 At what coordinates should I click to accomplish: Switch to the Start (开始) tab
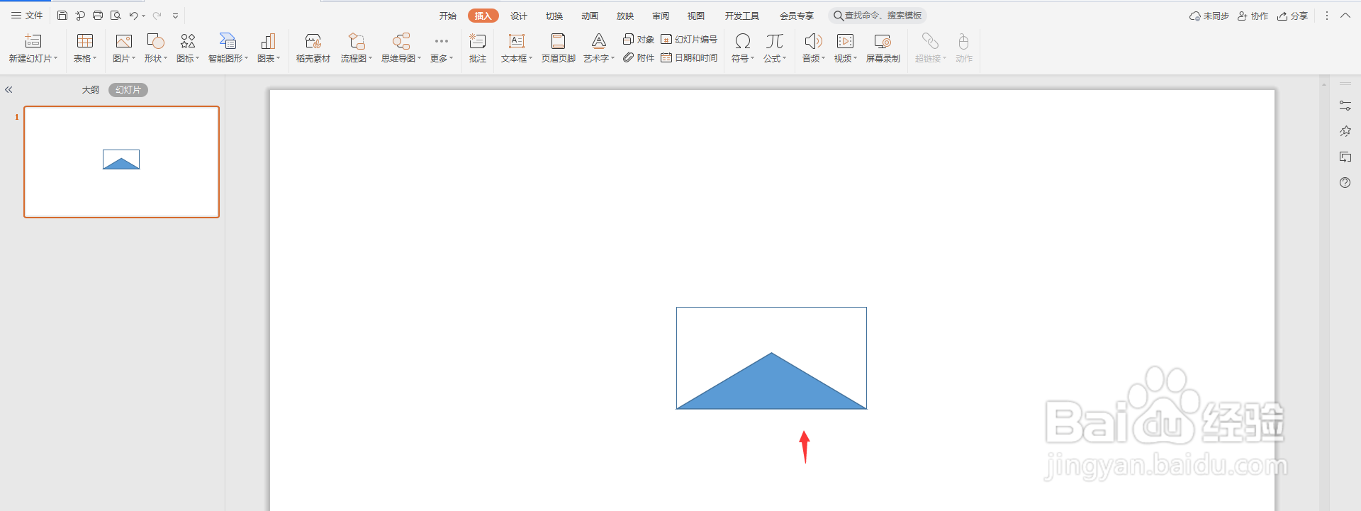pos(448,16)
